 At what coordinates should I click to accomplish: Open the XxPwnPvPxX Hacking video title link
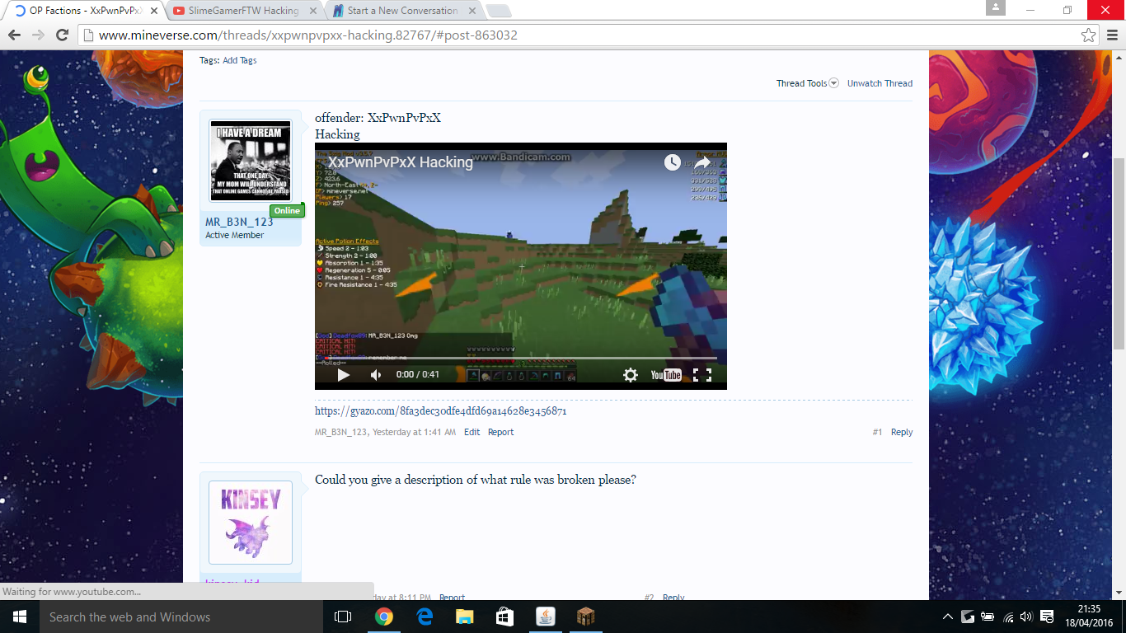(x=401, y=162)
